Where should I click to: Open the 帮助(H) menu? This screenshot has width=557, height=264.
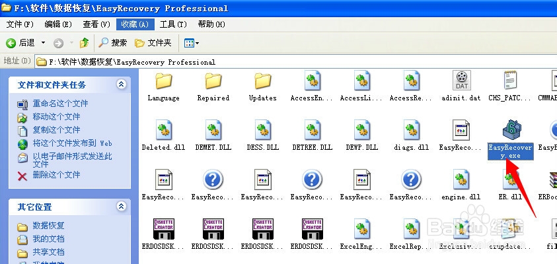pos(211,24)
